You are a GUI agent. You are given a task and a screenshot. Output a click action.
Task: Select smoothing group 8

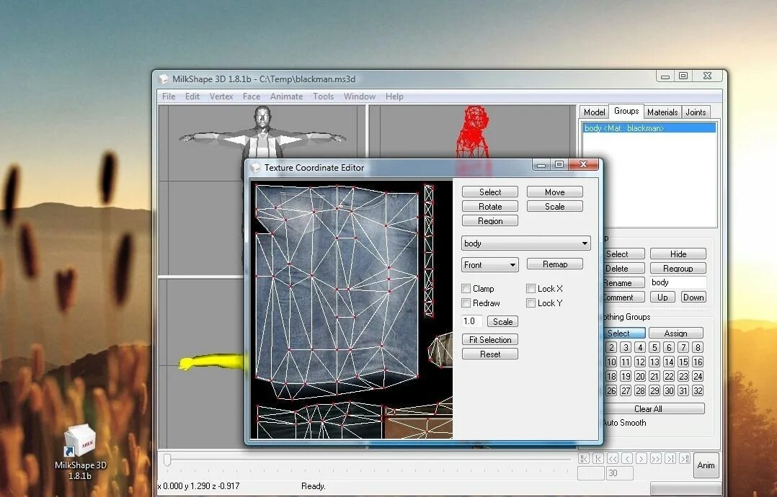tap(698, 347)
